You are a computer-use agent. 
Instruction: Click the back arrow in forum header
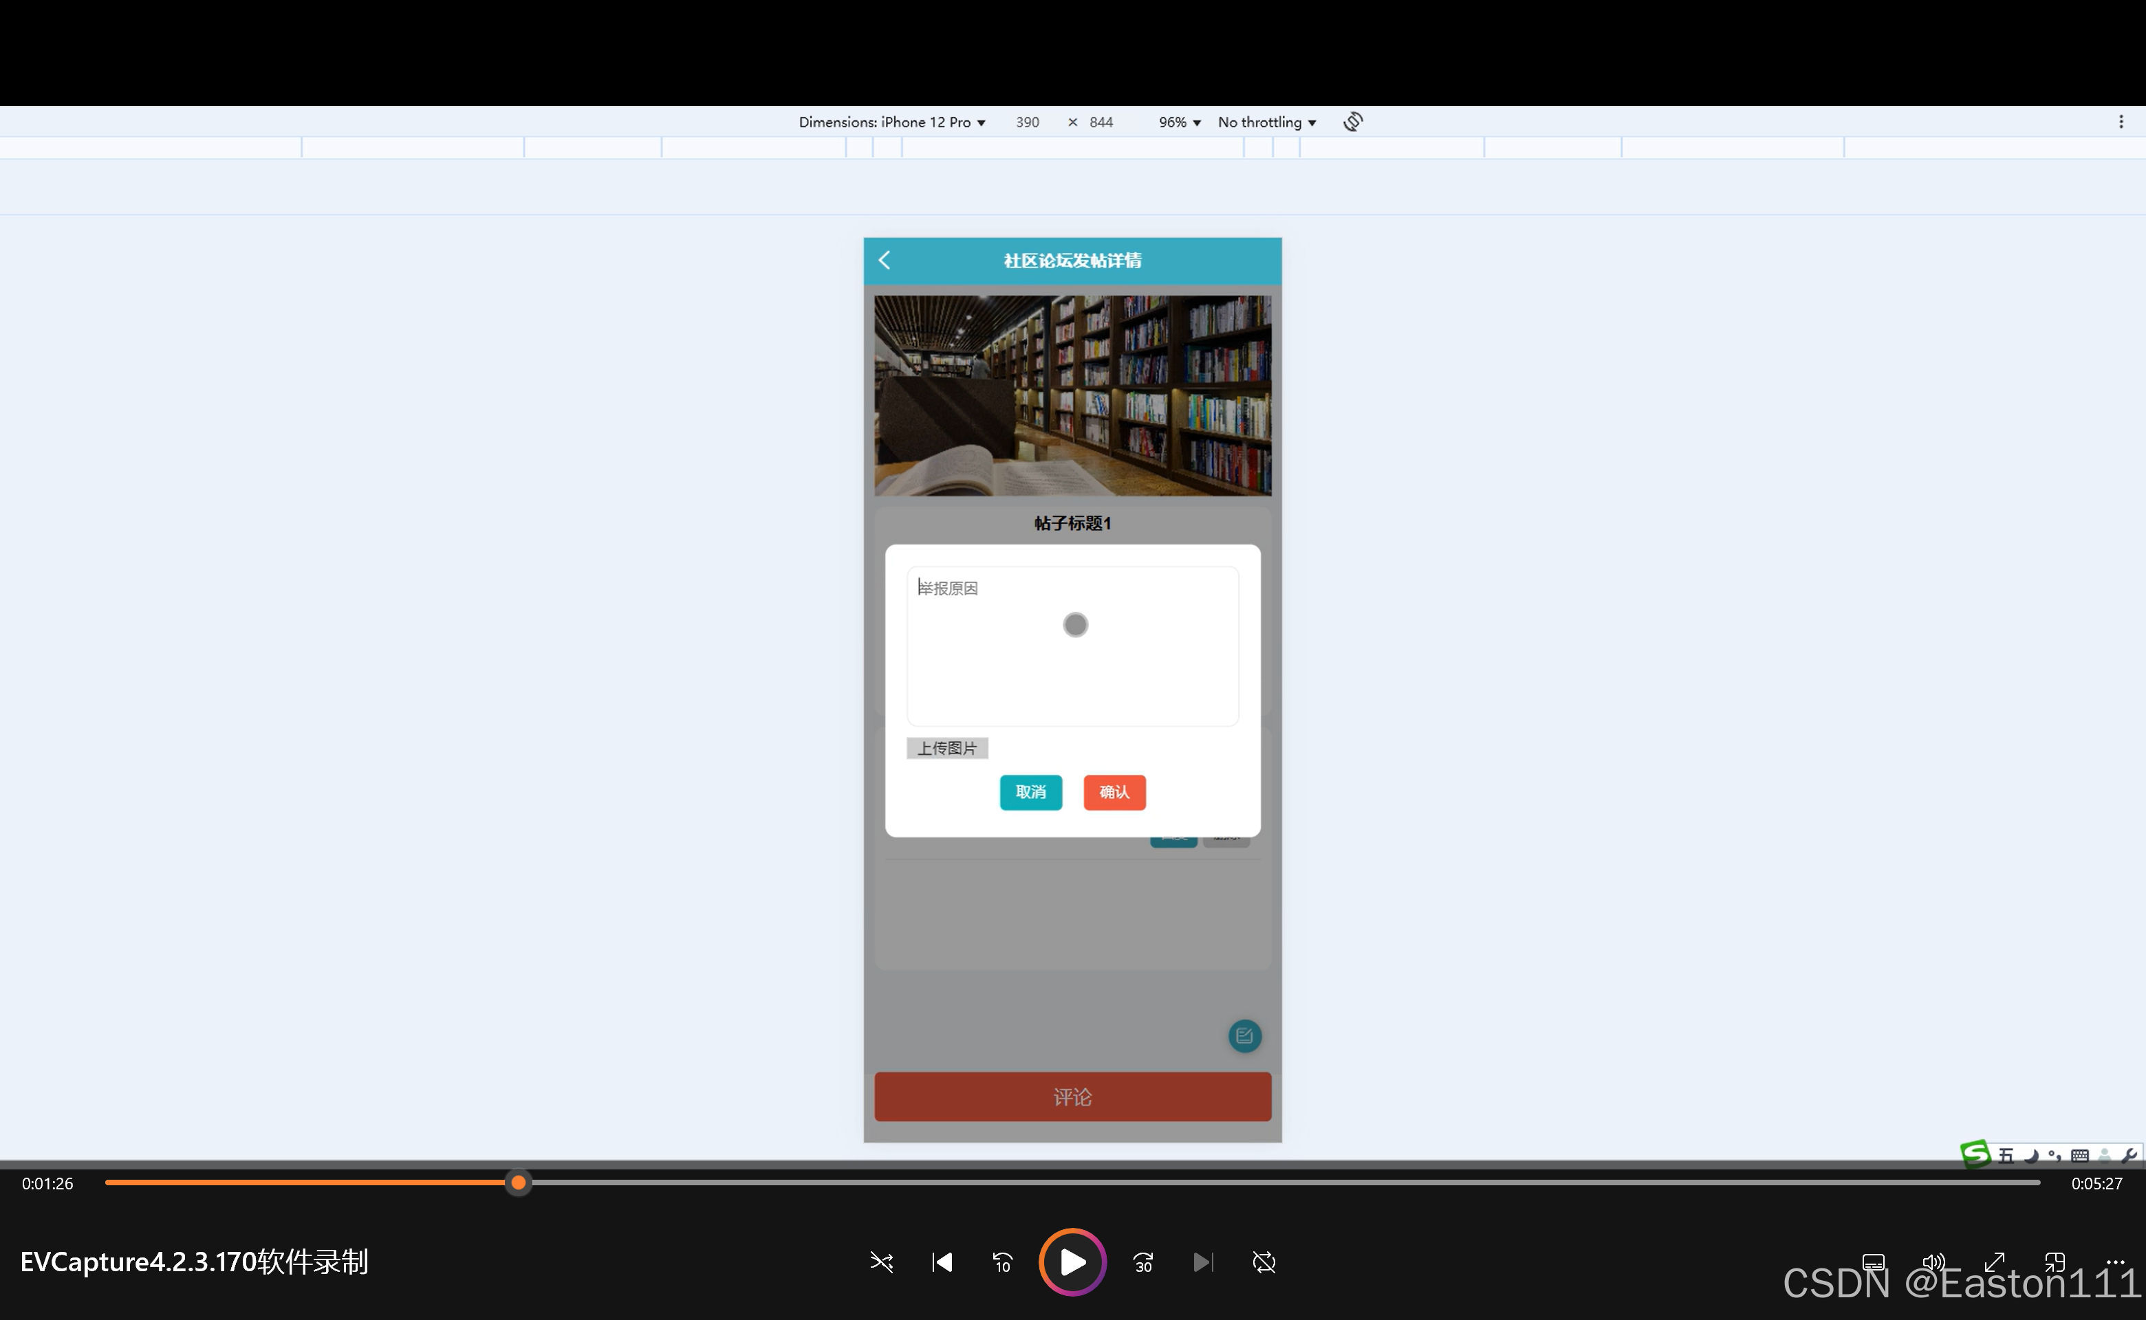pyautogui.click(x=884, y=260)
